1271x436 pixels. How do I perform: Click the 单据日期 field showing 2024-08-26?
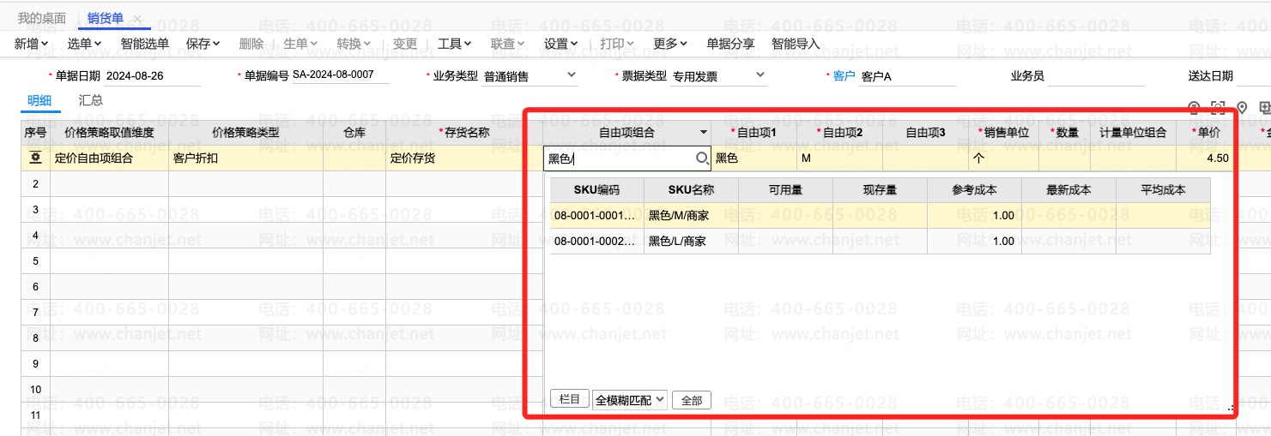pos(153,76)
